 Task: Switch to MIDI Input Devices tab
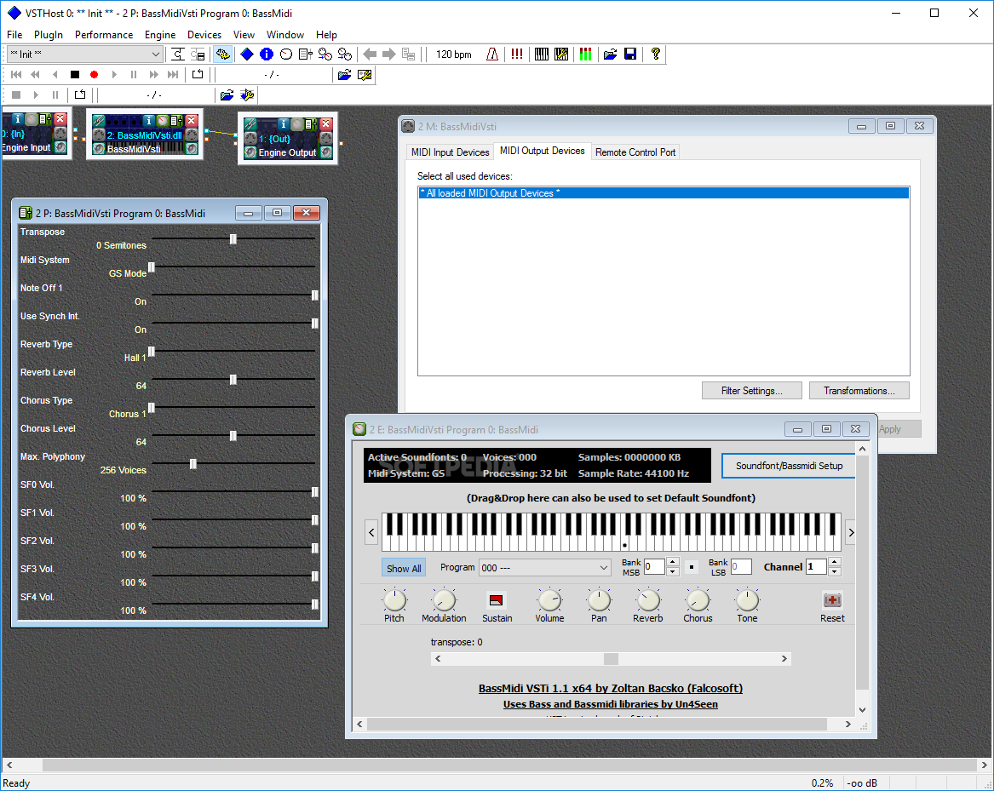(450, 152)
